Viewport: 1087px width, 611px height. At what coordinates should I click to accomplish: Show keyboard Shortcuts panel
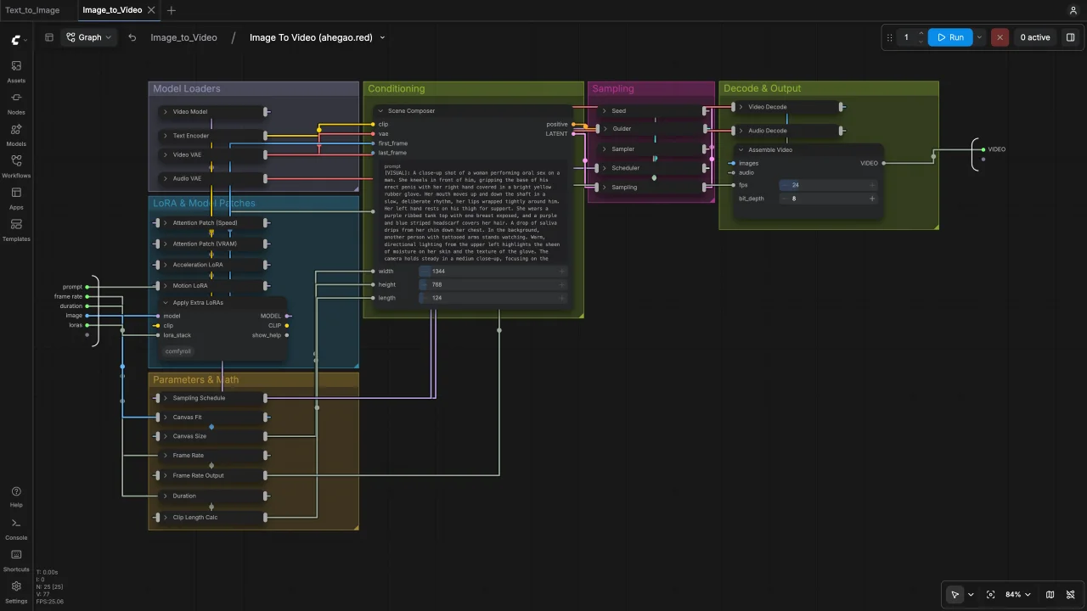coord(16,560)
